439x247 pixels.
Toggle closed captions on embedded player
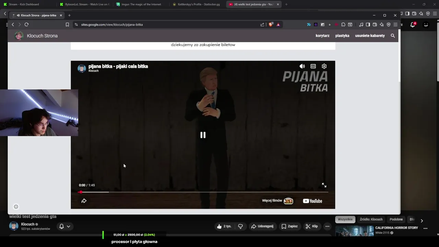[313, 66]
